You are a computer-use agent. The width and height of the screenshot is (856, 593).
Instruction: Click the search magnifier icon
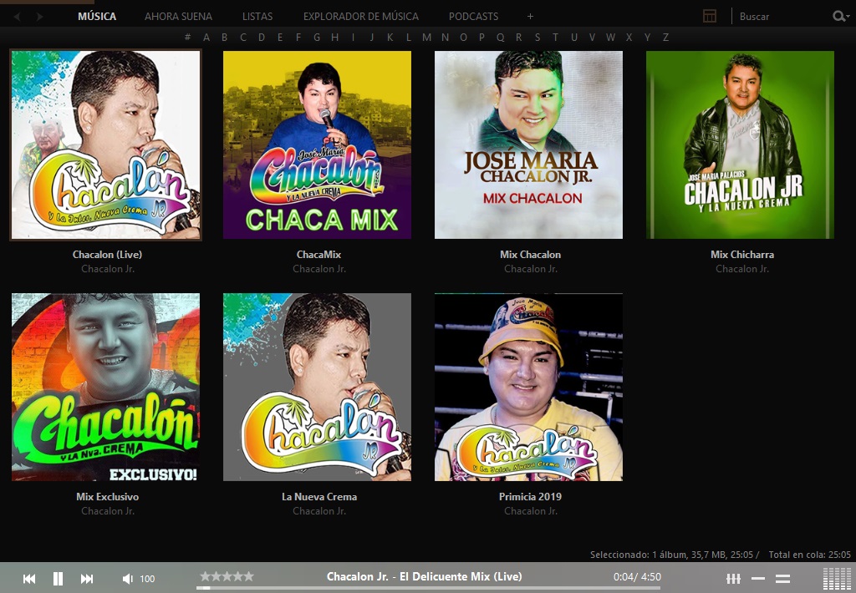point(839,16)
